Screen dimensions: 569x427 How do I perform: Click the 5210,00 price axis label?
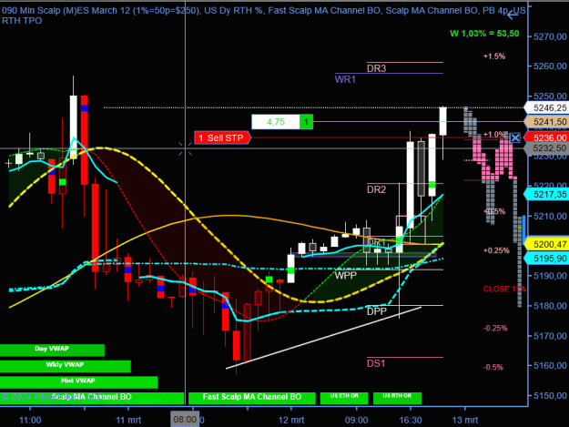550,216
